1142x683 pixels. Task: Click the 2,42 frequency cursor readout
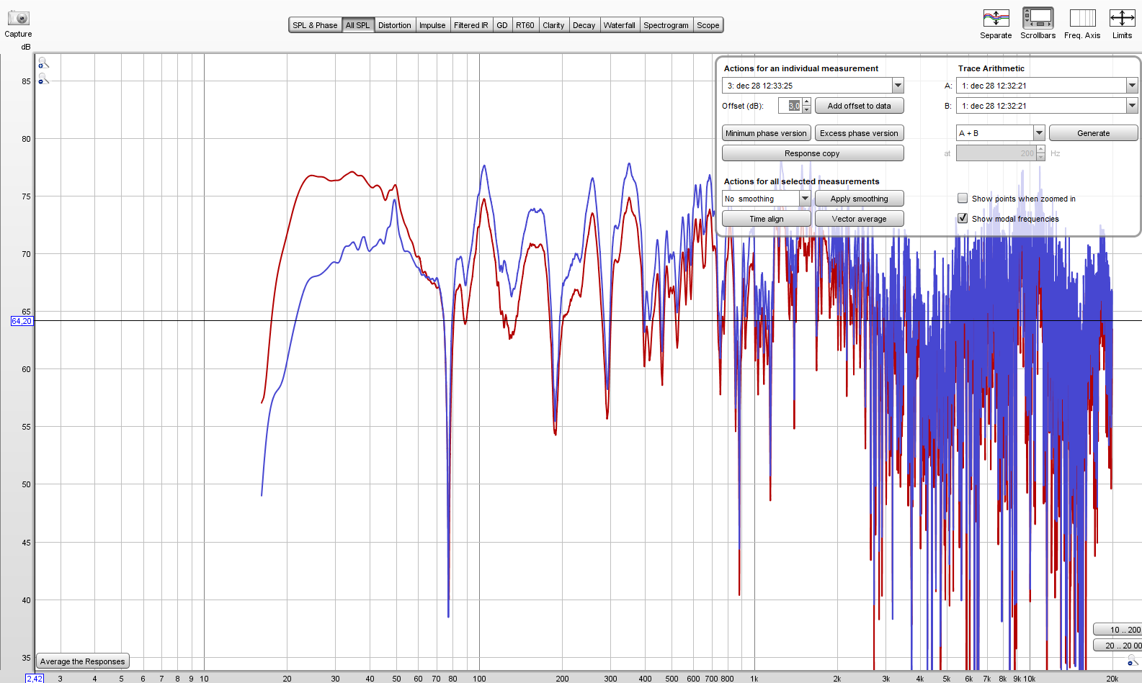pos(35,678)
